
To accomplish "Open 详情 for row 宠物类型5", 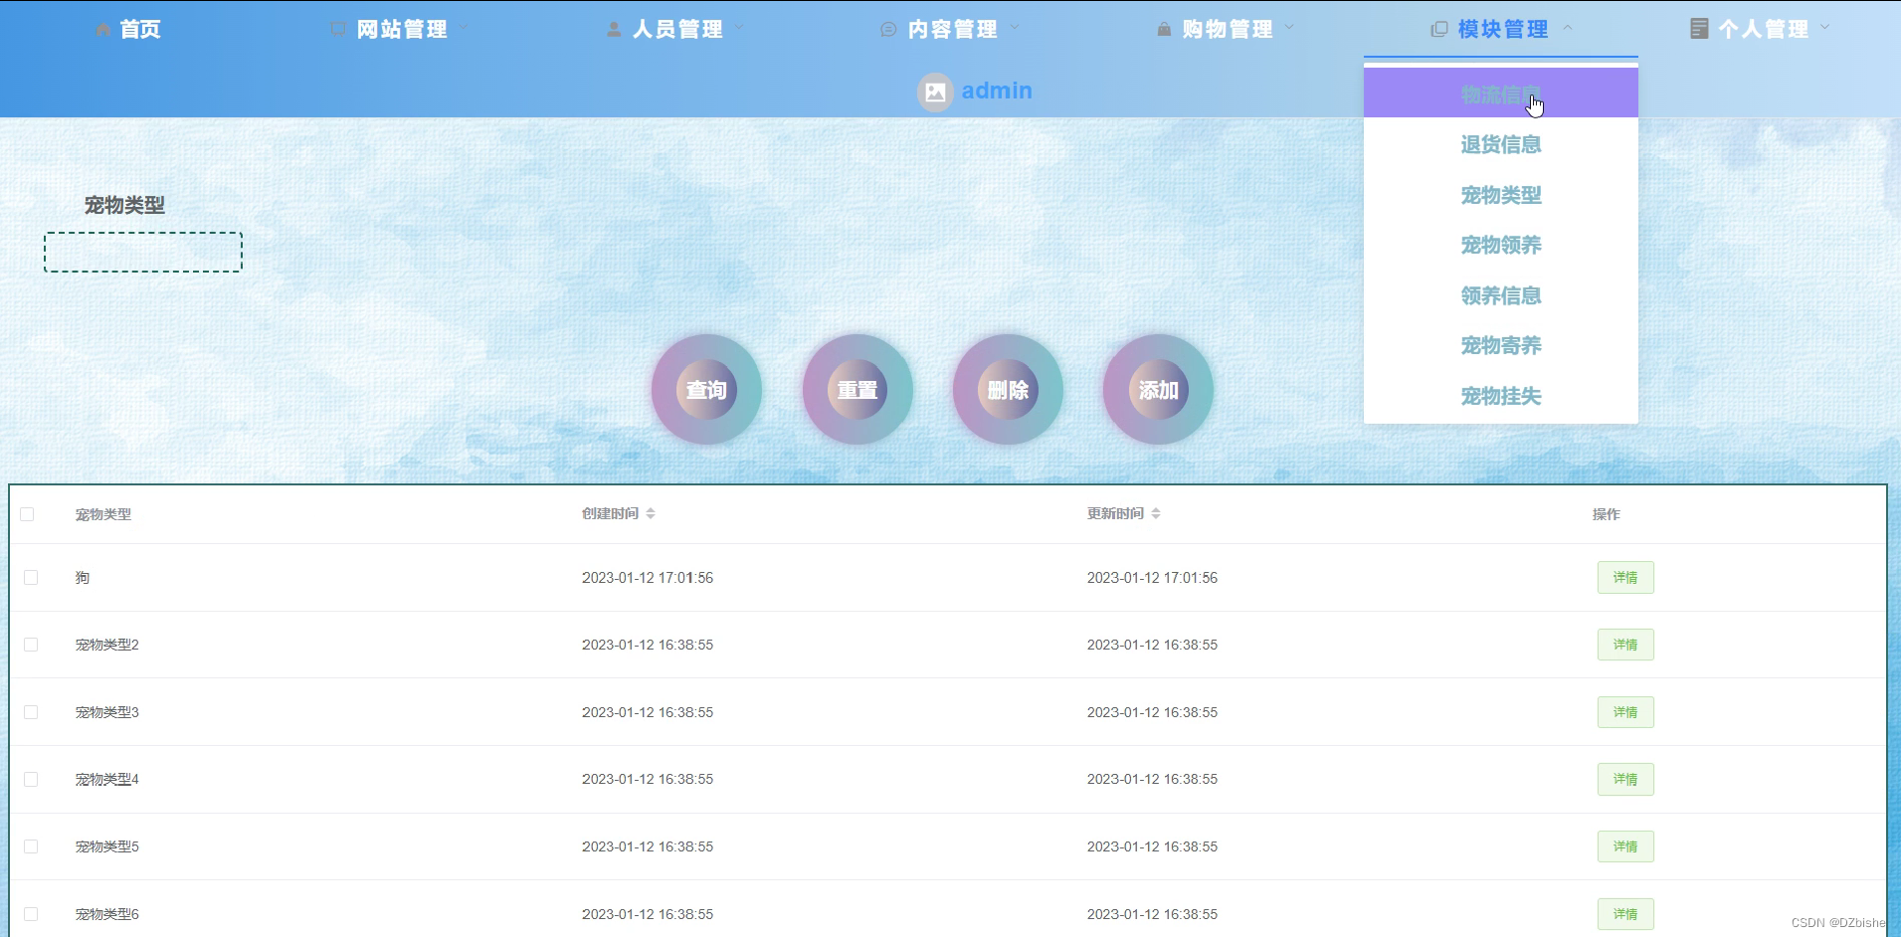I will click(x=1625, y=846).
